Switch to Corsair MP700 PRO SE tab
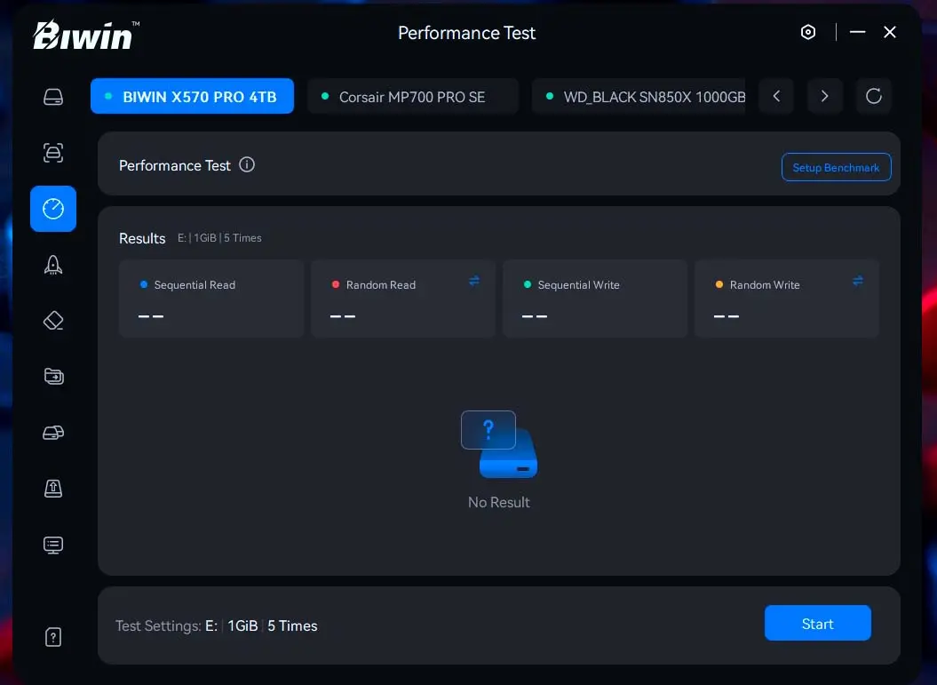 point(412,97)
